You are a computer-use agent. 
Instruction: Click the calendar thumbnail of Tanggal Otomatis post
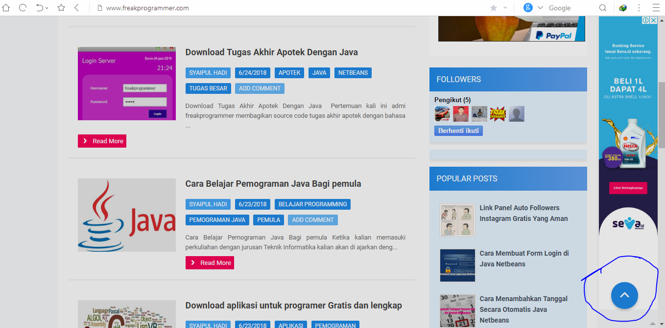458,311
